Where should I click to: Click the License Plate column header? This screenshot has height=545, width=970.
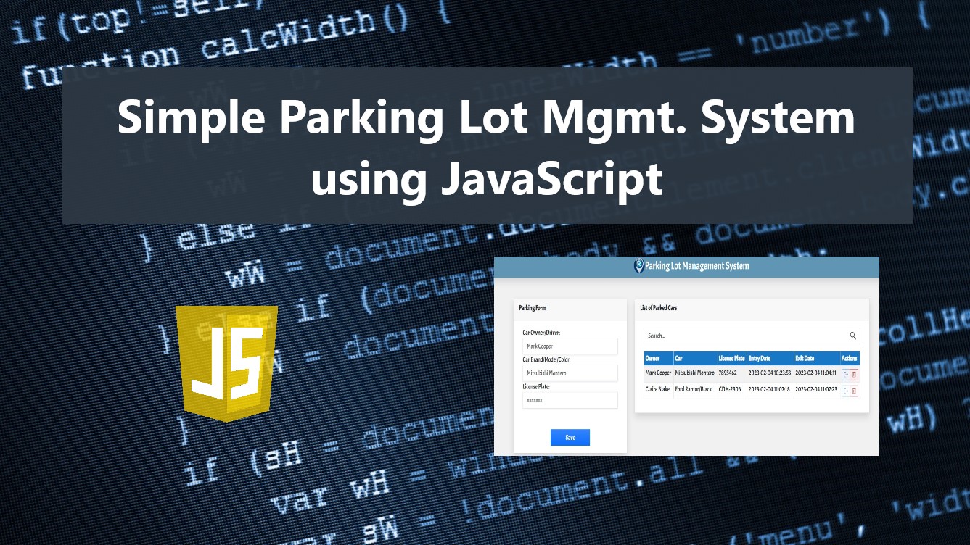point(731,358)
